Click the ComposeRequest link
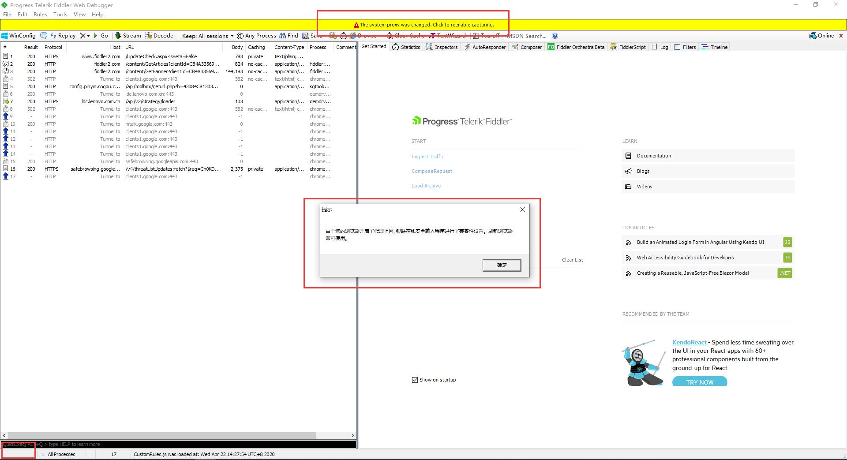This screenshot has height=460, width=847. 432,171
